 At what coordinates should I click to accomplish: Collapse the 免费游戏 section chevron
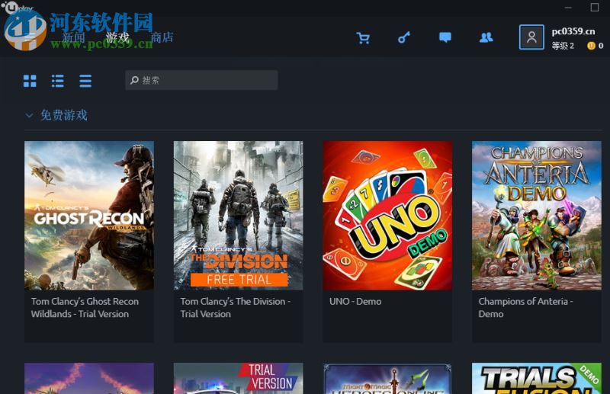(x=29, y=116)
